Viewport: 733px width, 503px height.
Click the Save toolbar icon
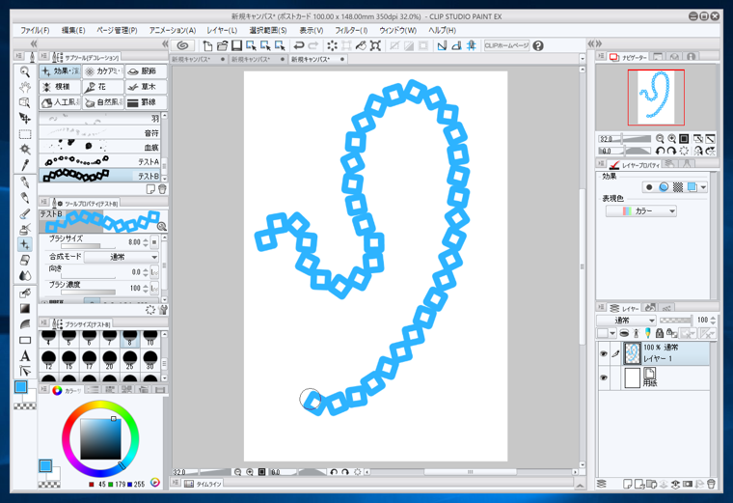(x=236, y=45)
